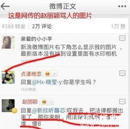Select the 2万 评论 tab
The height and width of the screenshot is (129, 130).
click(x=42, y=26)
